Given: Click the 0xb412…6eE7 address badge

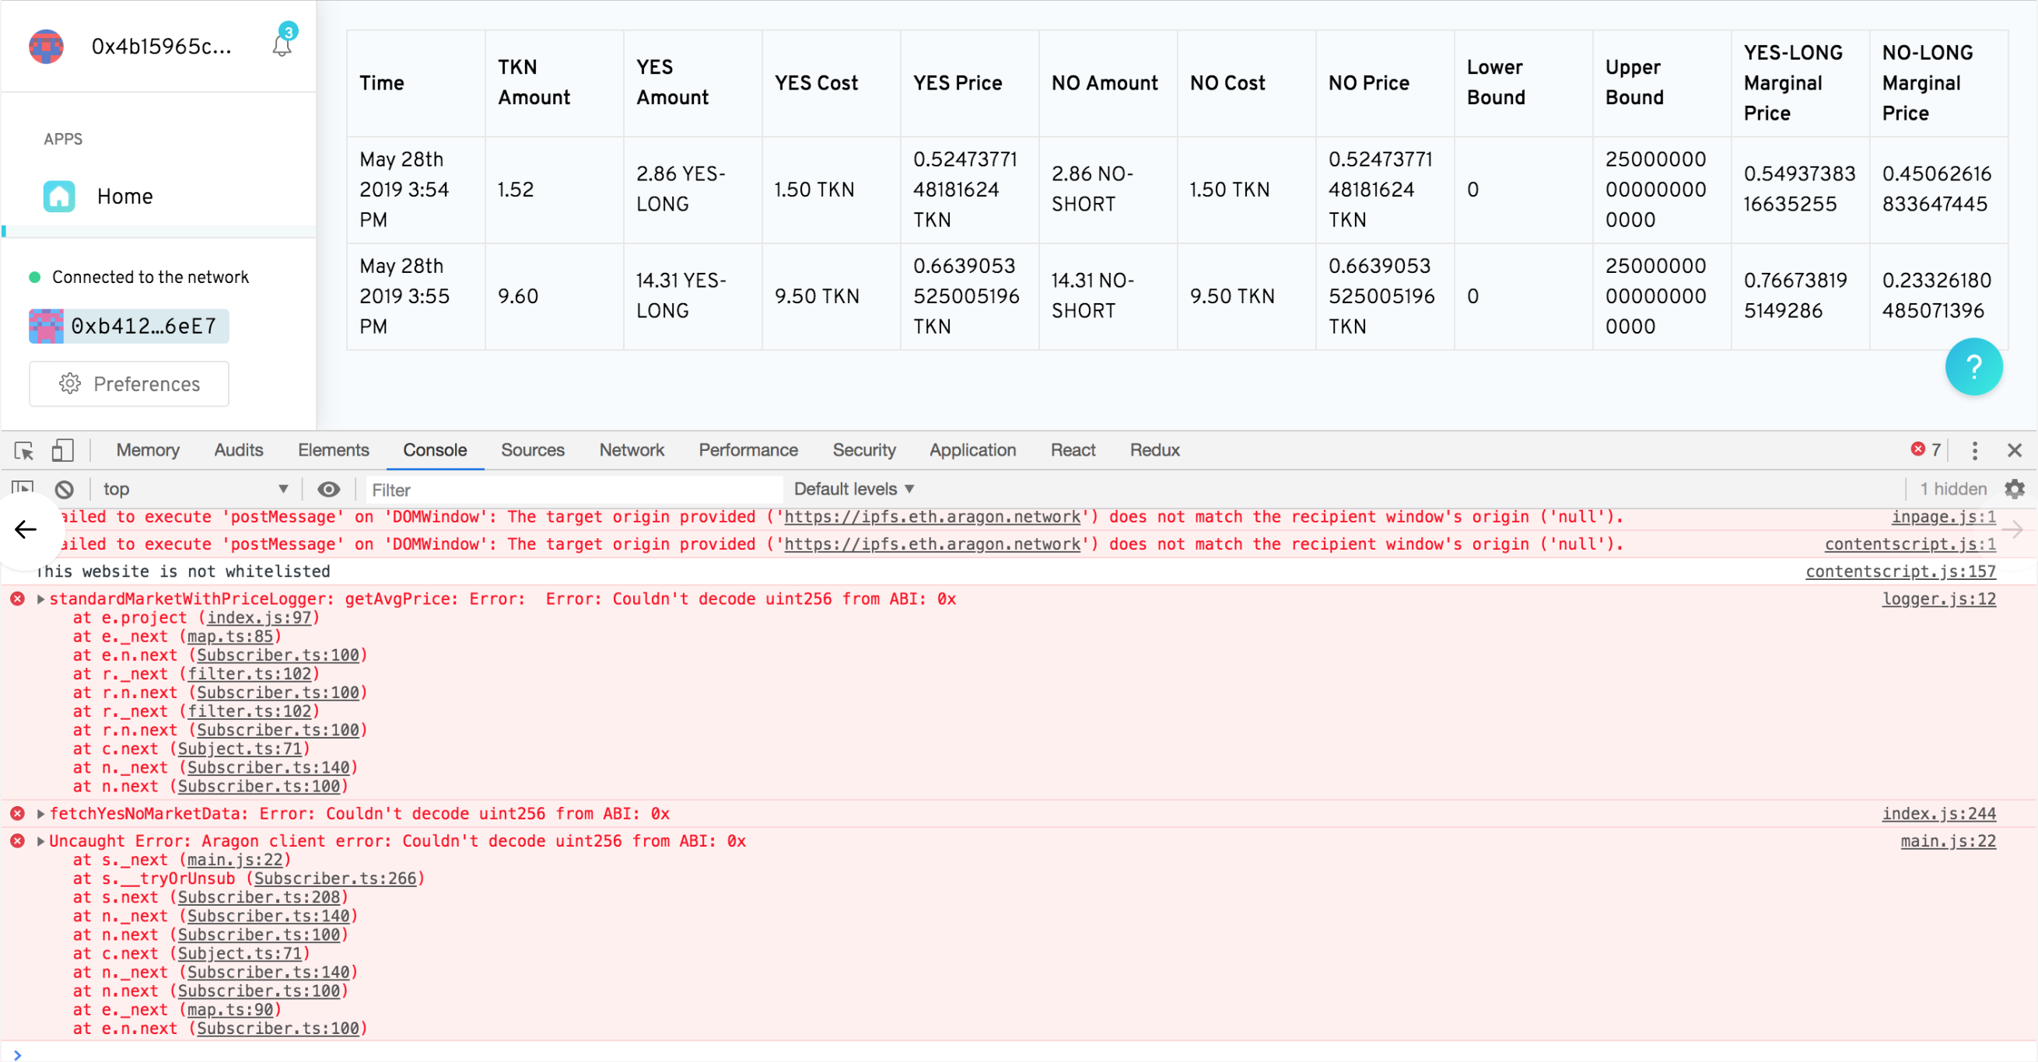Looking at the screenshot, I should [129, 326].
